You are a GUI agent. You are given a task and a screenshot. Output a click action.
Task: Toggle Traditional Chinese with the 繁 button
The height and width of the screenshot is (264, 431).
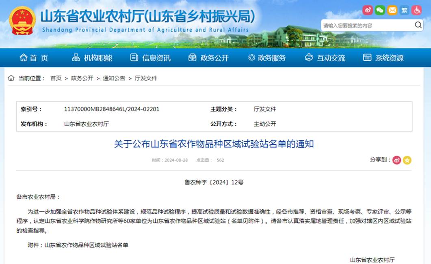404,10
